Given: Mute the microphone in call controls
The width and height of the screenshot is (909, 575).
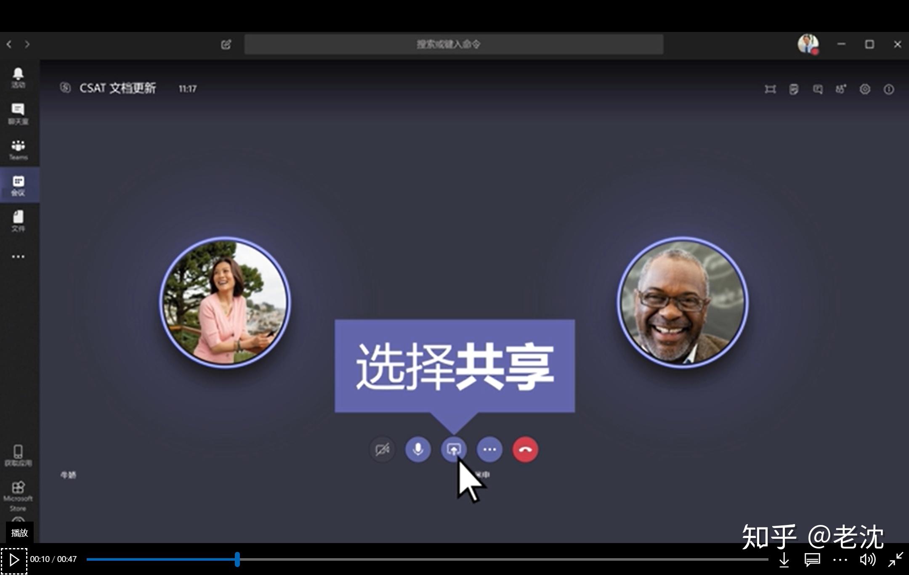Looking at the screenshot, I should tap(418, 450).
